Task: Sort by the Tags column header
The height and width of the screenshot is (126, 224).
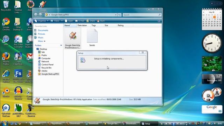Action: click(x=97, y=26)
